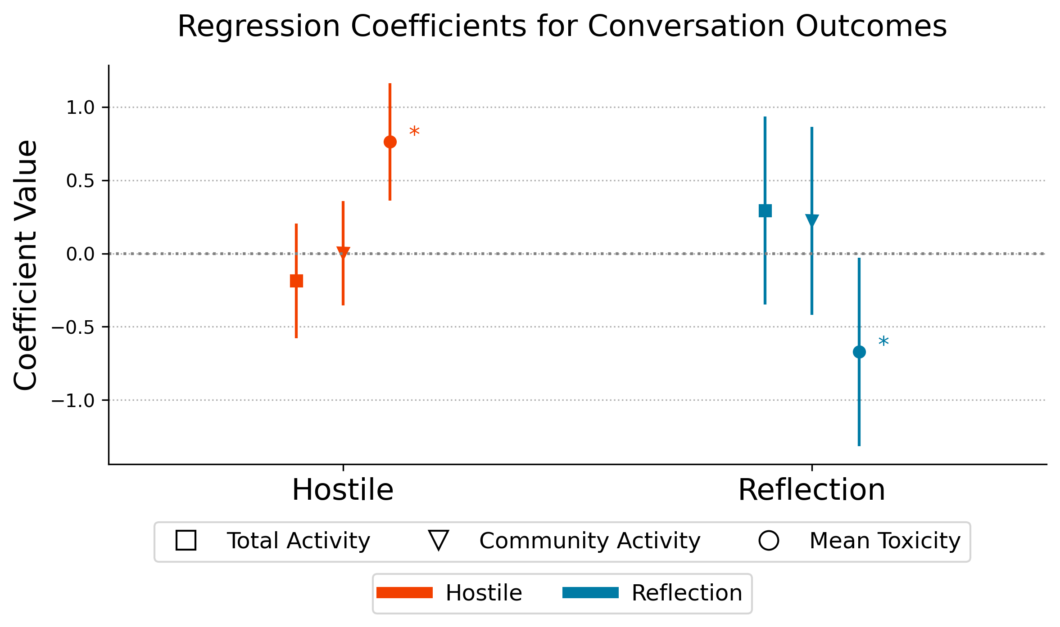
Task: Select the blue square Reflection data point
Action: [765, 210]
